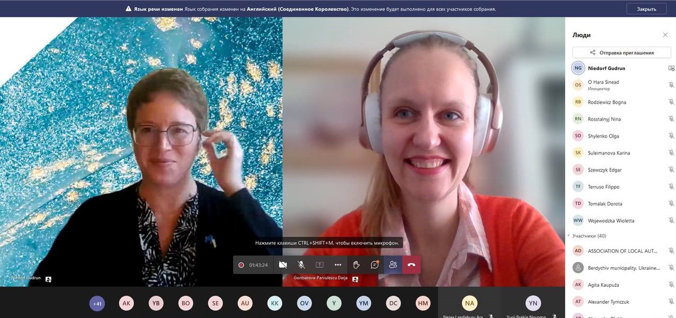Viewport: 676px width, 318px height.
Task: Select Terruso Filippo in people list
Action: 603,187
